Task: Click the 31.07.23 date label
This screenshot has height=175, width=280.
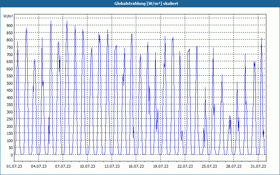Action: coord(258,166)
